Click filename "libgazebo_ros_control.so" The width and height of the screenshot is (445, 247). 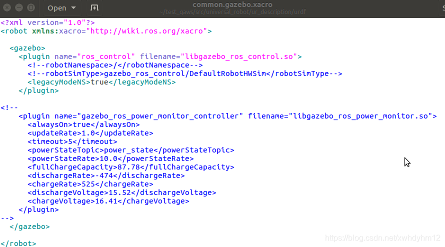pyautogui.click(x=239, y=56)
